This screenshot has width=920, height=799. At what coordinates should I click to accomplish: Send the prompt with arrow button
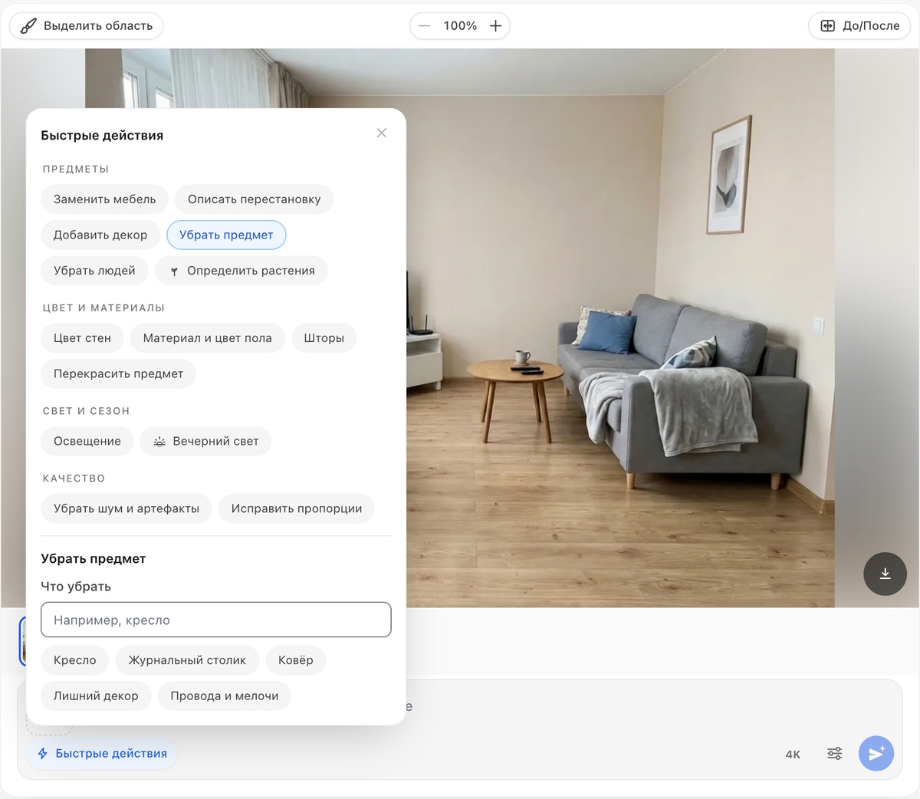tap(876, 754)
